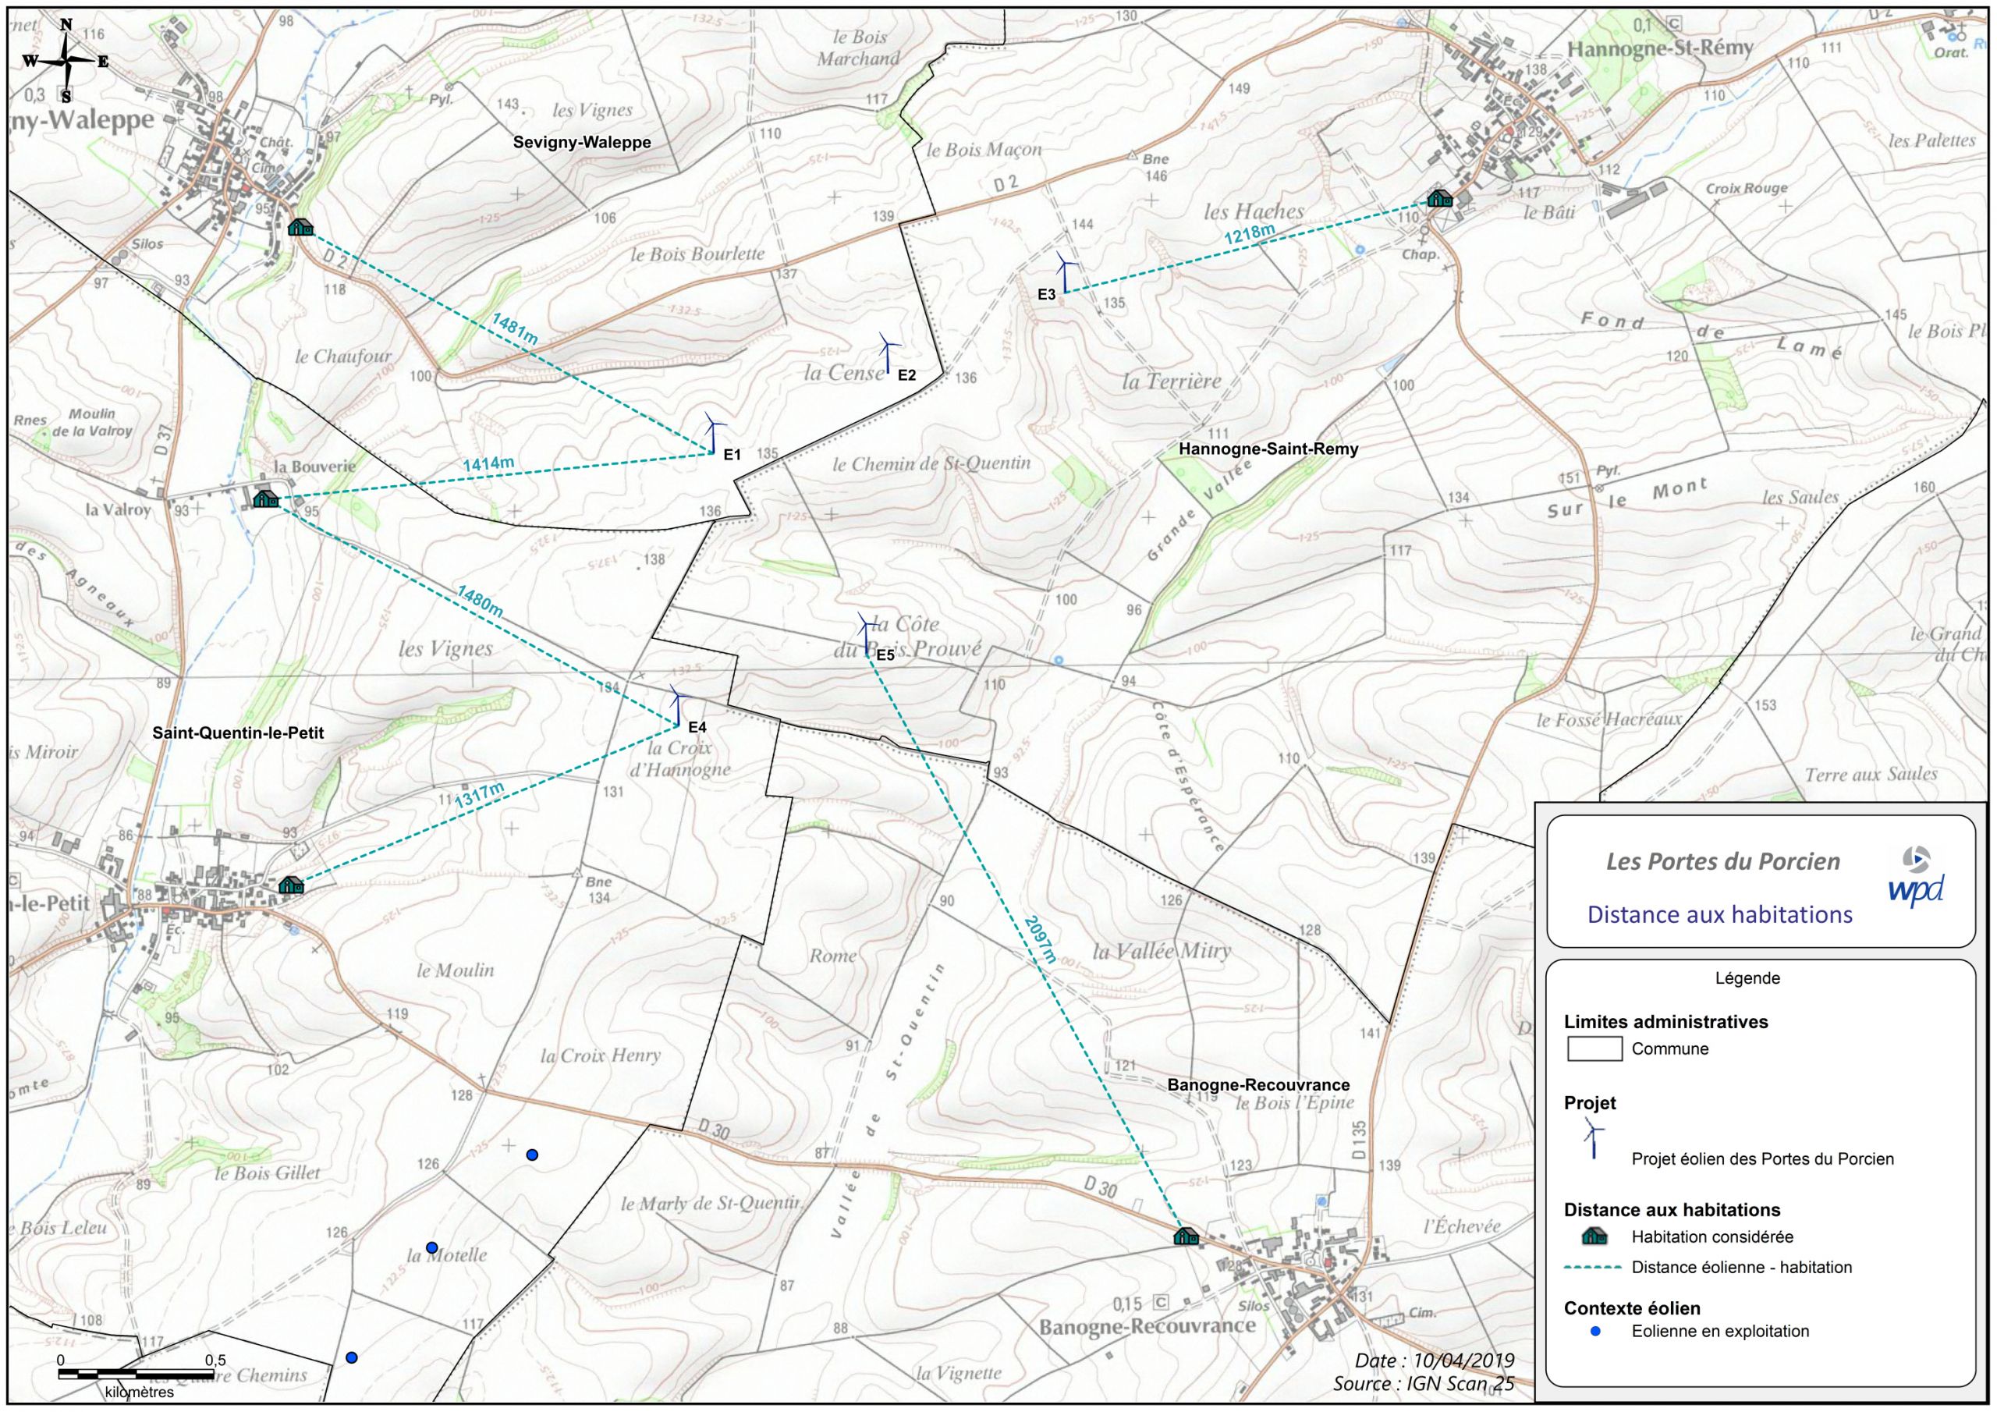Click the la Croix Henry place name

point(600,1055)
